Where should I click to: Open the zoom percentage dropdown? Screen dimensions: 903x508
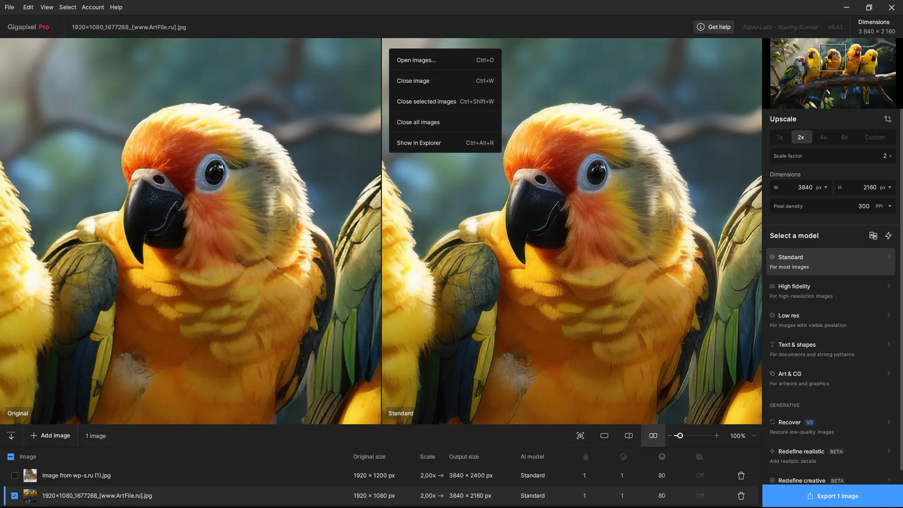click(x=754, y=436)
